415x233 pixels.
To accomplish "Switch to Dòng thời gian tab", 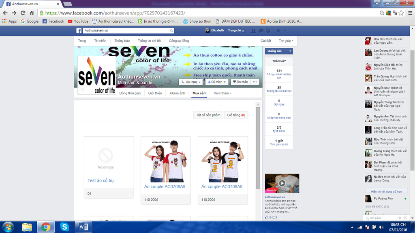I will click(130, 93).
